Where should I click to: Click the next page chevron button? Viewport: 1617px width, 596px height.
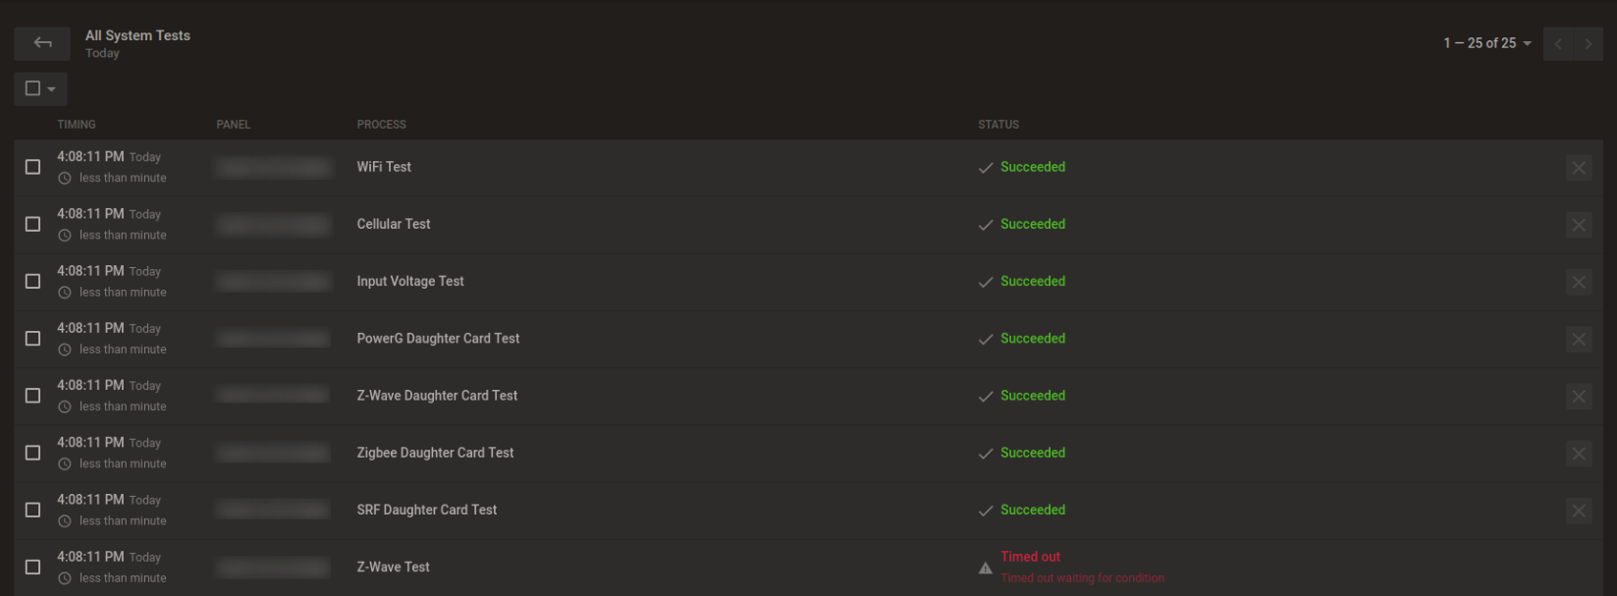pos(1589,43)
